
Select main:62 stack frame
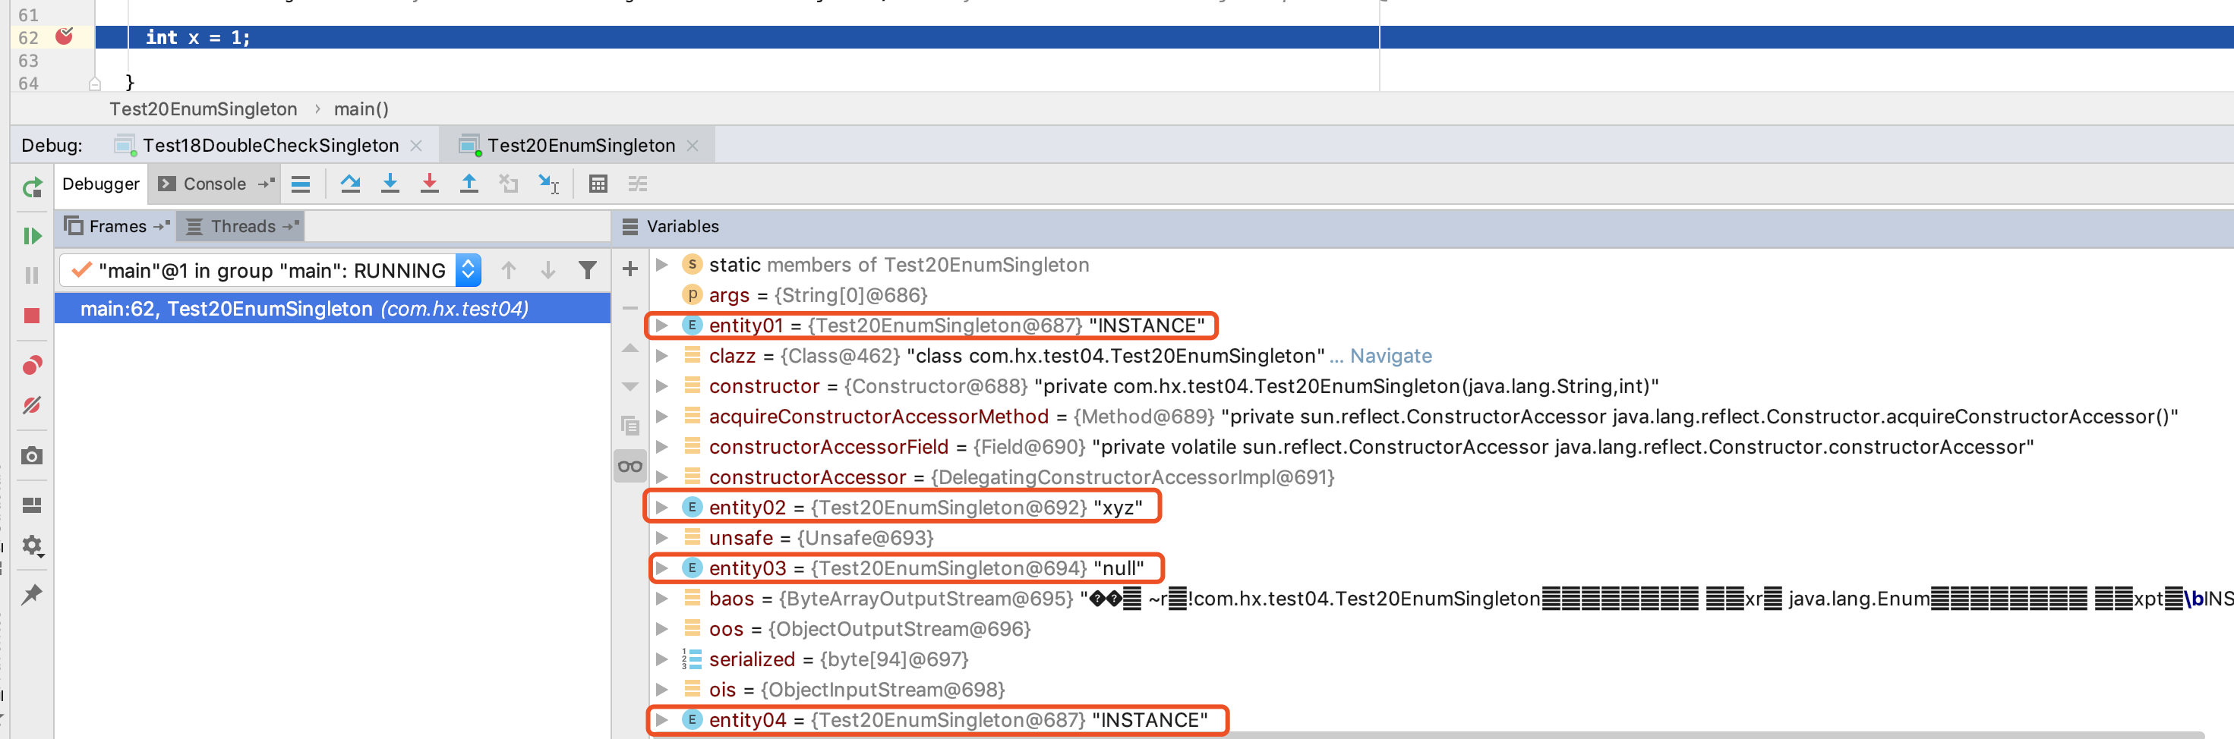point(333,308)
